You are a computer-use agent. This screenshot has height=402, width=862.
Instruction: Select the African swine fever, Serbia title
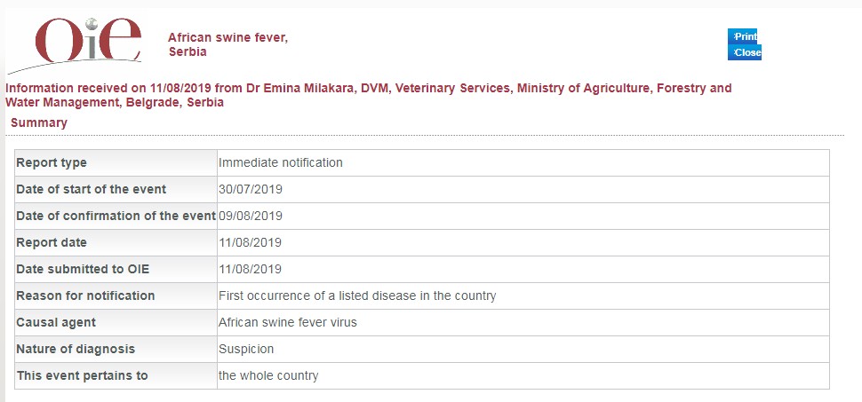(227, 44)
